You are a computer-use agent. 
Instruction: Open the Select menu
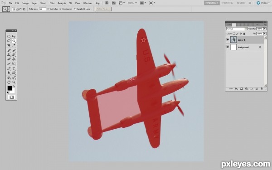[44, 3]
